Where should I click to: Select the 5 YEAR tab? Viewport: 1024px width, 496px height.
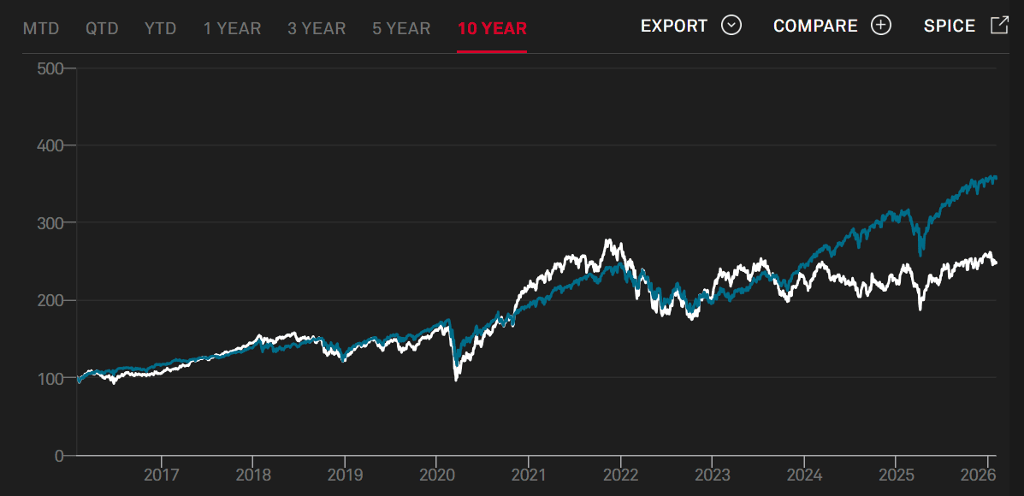tap(401, 28)
